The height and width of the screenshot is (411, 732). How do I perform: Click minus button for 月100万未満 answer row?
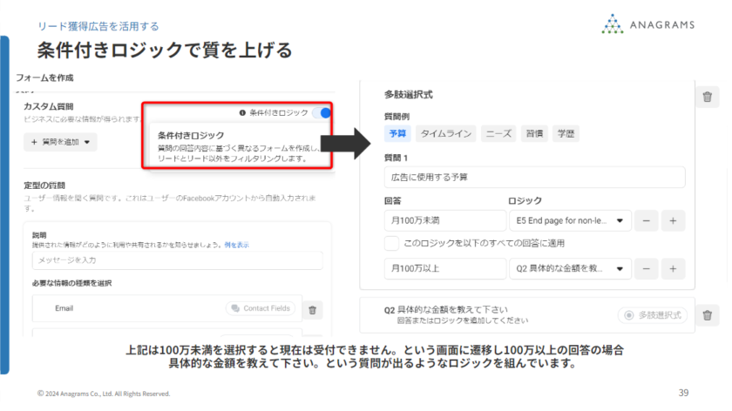coord(646,221)
